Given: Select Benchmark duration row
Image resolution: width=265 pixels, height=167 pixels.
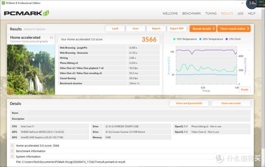Looking at the screenshot, I should pos(109,83).
